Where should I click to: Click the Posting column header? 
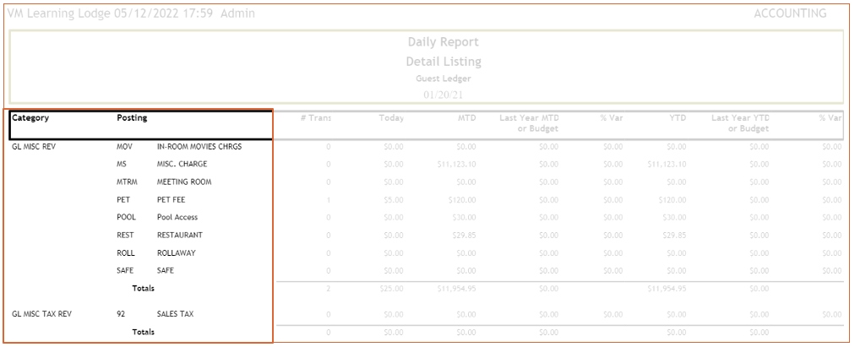132,118
